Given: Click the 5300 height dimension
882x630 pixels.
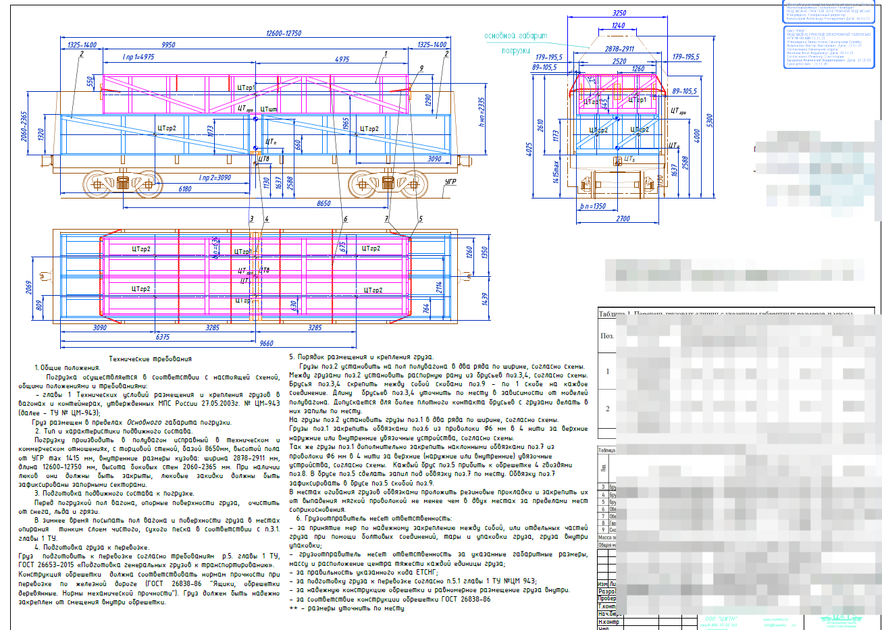Looking at the screenshot, I should click(x=709, y=120).
